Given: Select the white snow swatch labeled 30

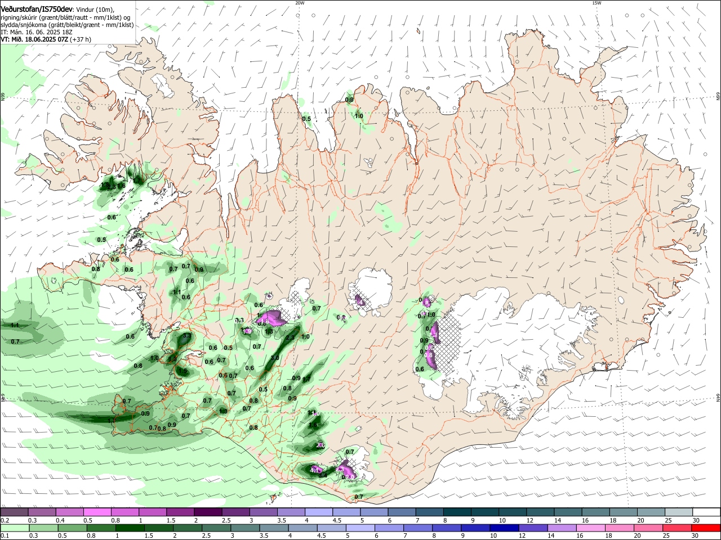Looking at the screenshot, I should coord(706,512).
